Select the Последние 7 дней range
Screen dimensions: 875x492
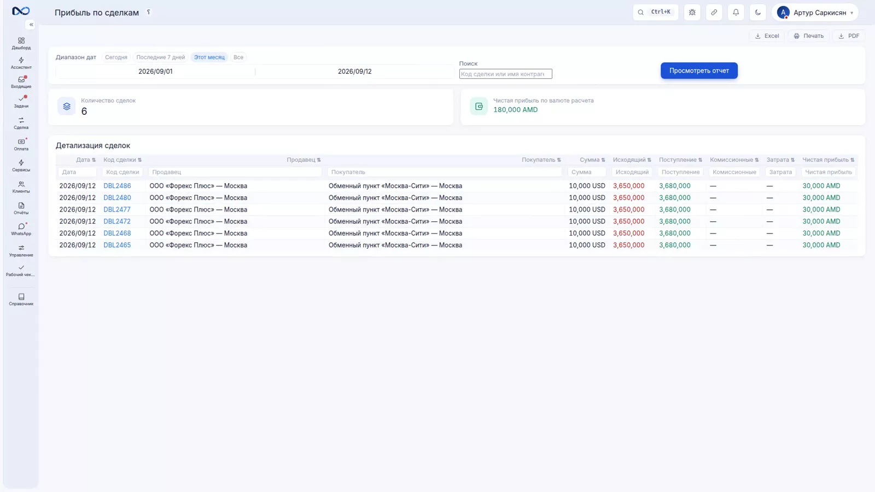click(161, 57)
